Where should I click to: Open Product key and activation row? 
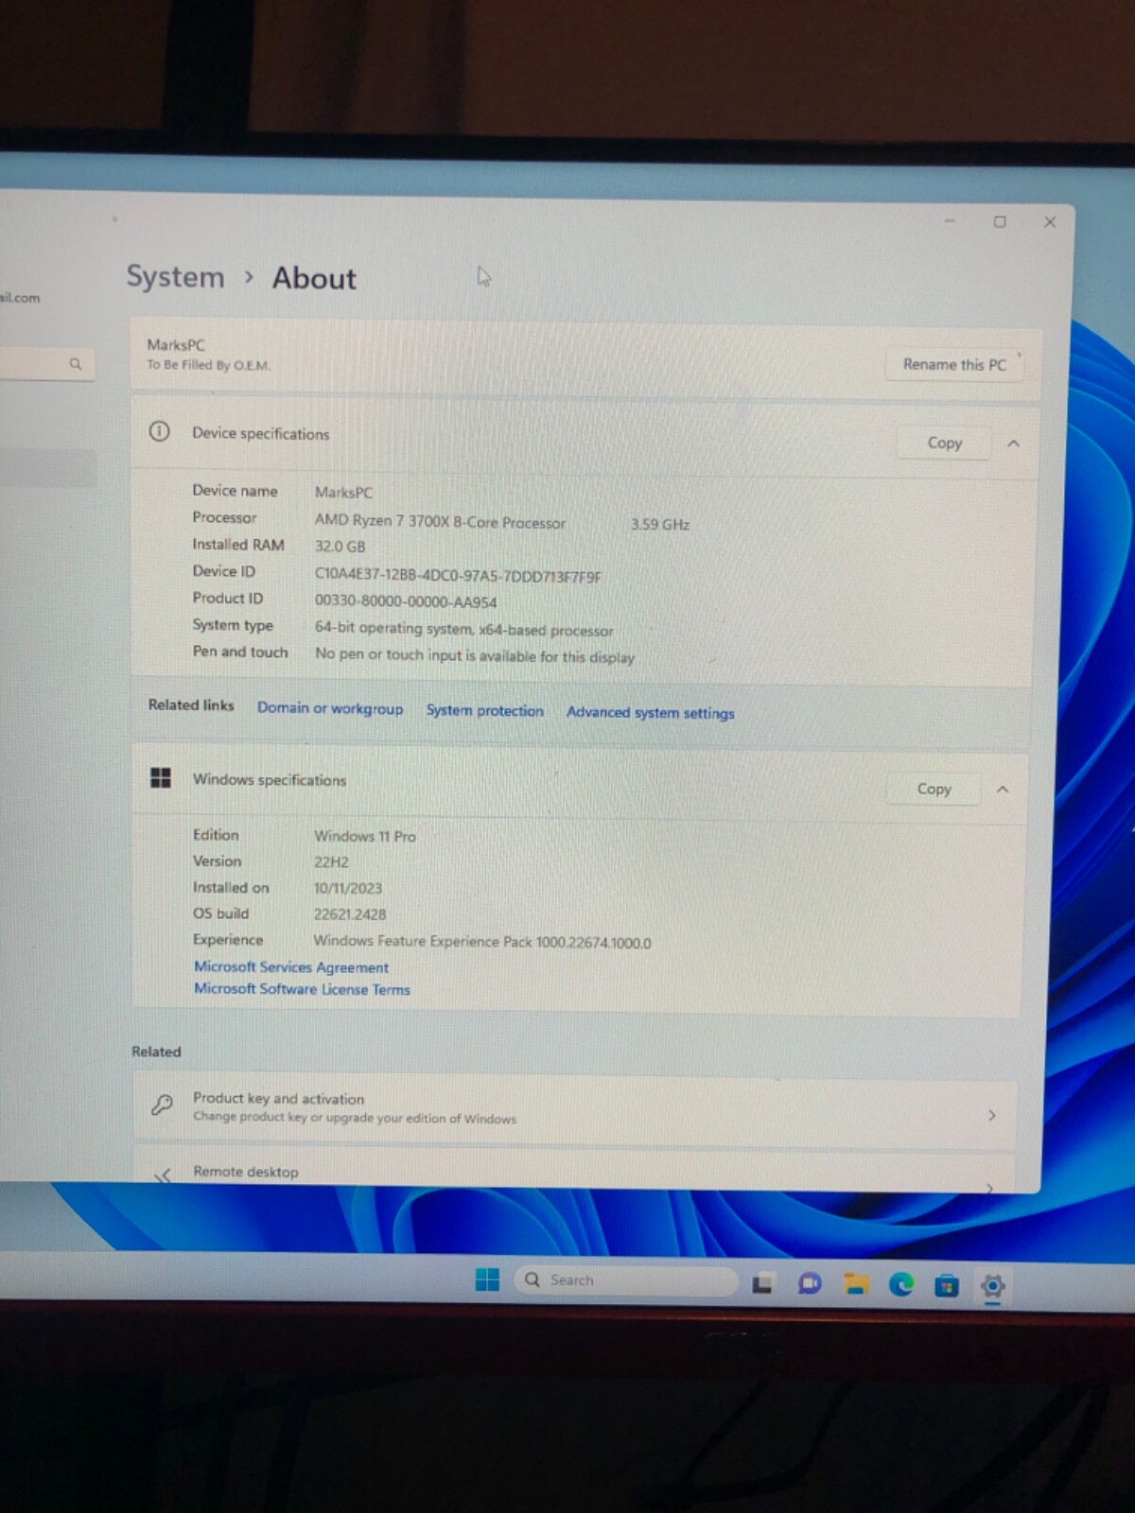coord(575,1108)
